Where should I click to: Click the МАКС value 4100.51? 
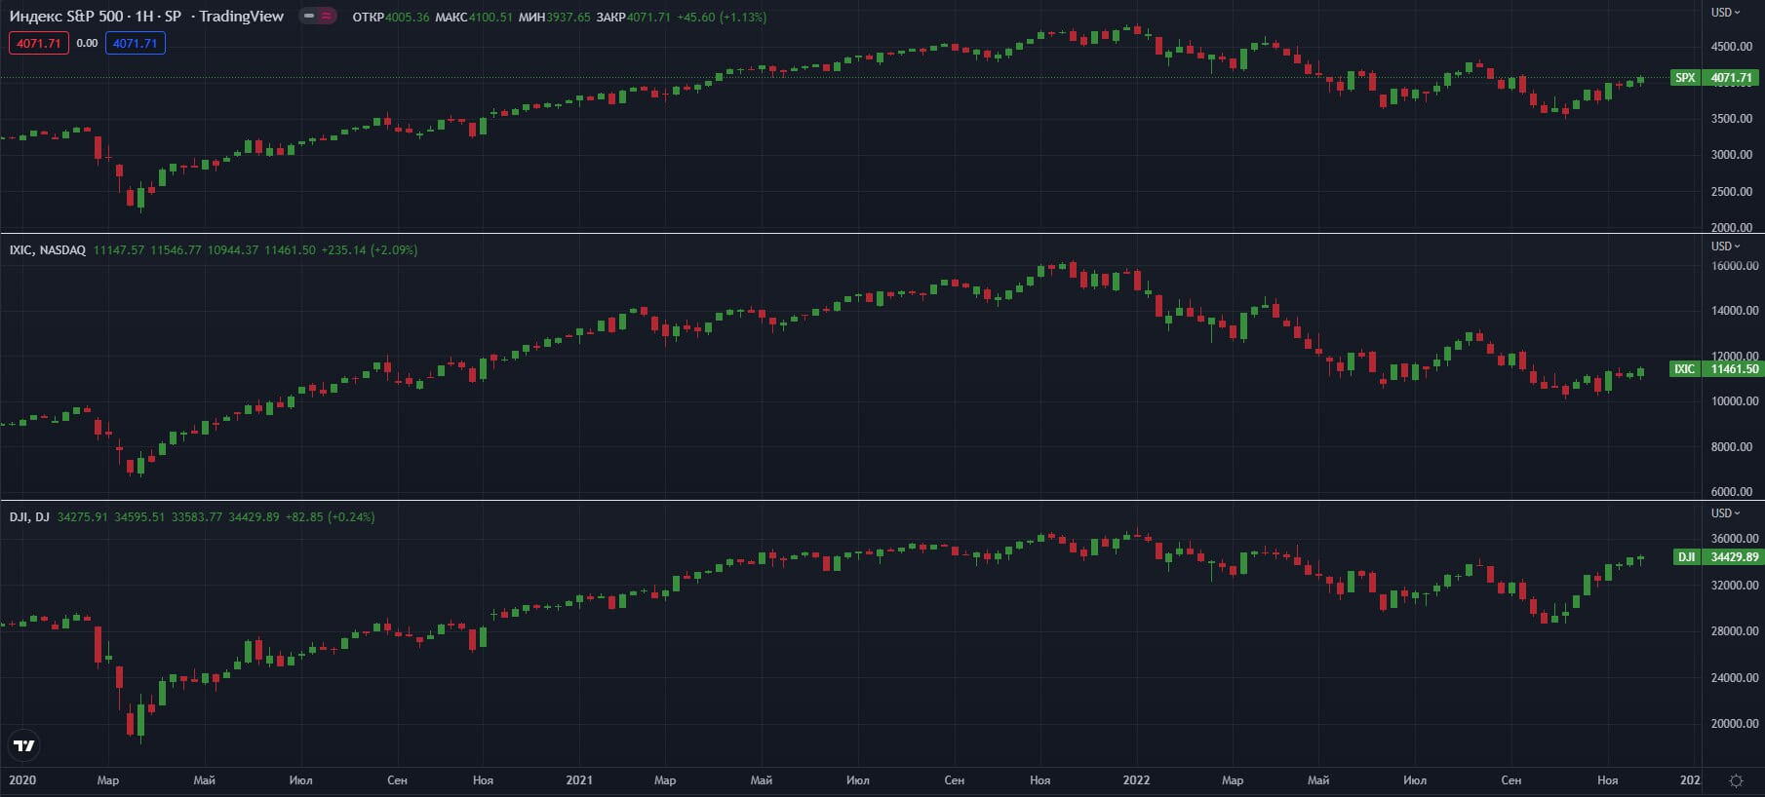(490, 18)
